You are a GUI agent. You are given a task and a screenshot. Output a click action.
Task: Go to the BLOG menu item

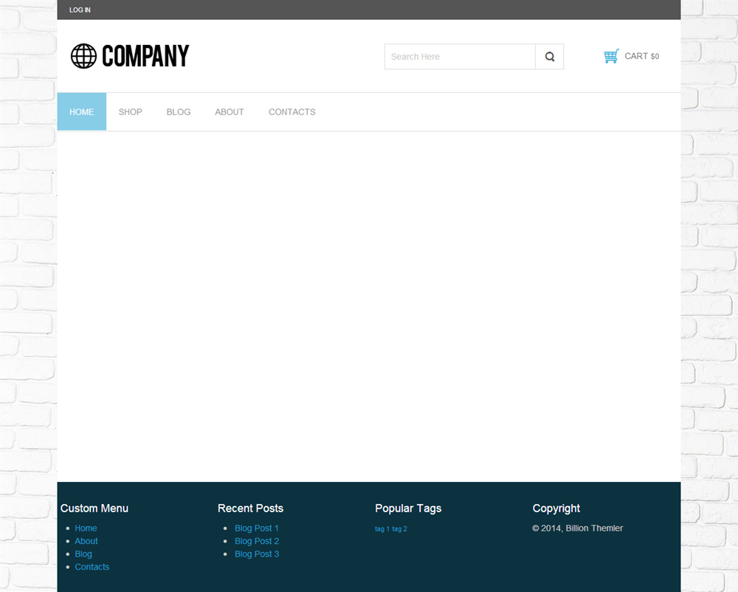tap(179, 112)
